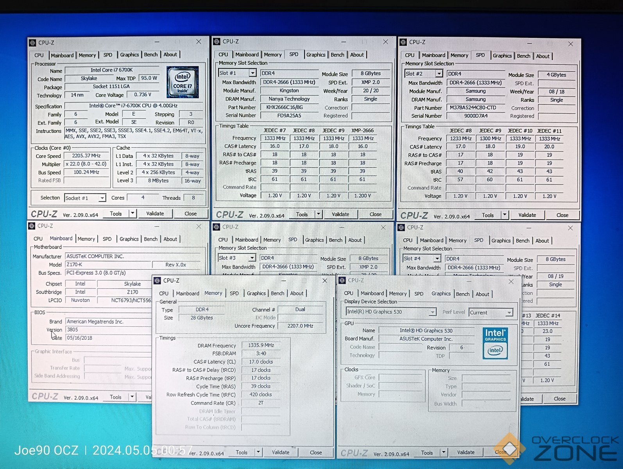Click the ASUSTeK COMPUTER INC. manufacturer field
Screen dimensions: 623x469
pos(133,256)
